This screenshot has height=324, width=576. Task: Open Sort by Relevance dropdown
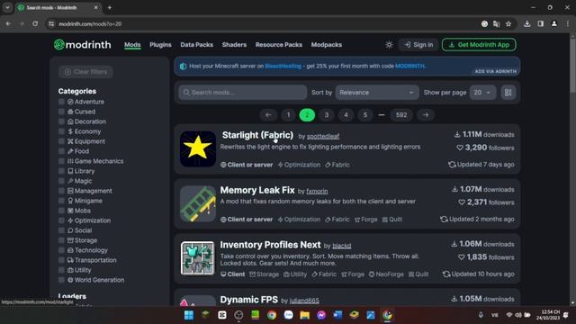377,93
